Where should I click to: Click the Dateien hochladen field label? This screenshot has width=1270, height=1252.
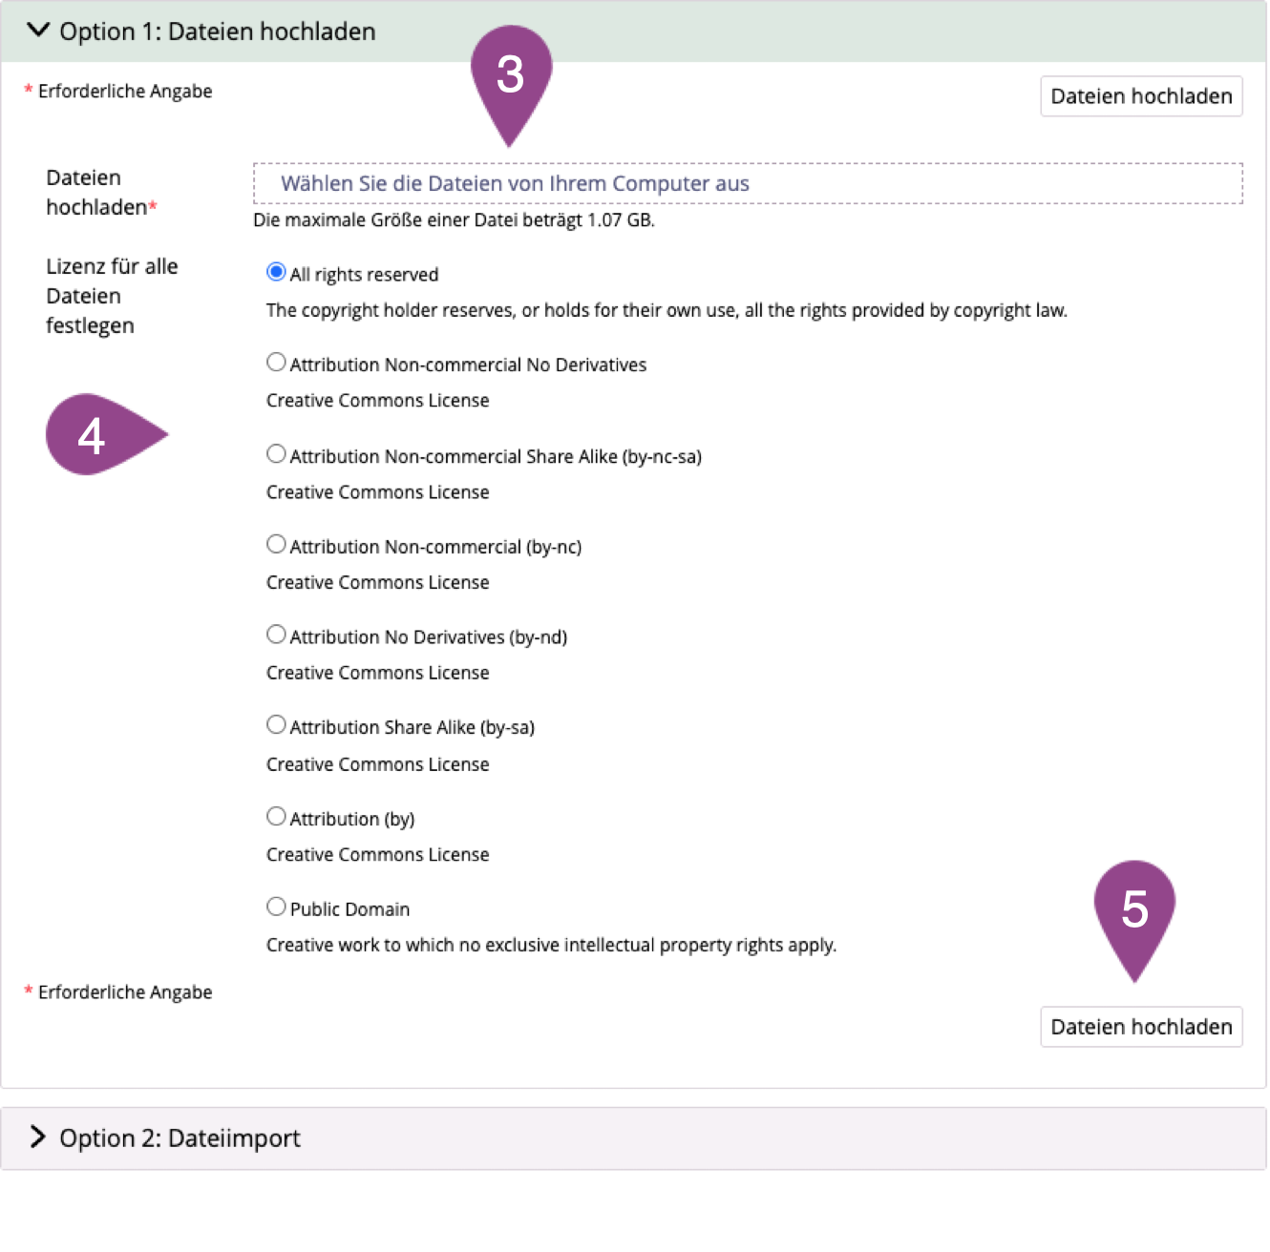tap(95, 192)
